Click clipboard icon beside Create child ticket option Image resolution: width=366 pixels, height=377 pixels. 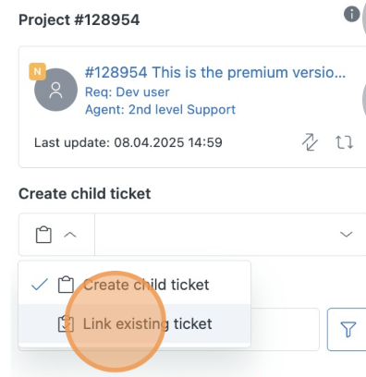pos(66,285)
